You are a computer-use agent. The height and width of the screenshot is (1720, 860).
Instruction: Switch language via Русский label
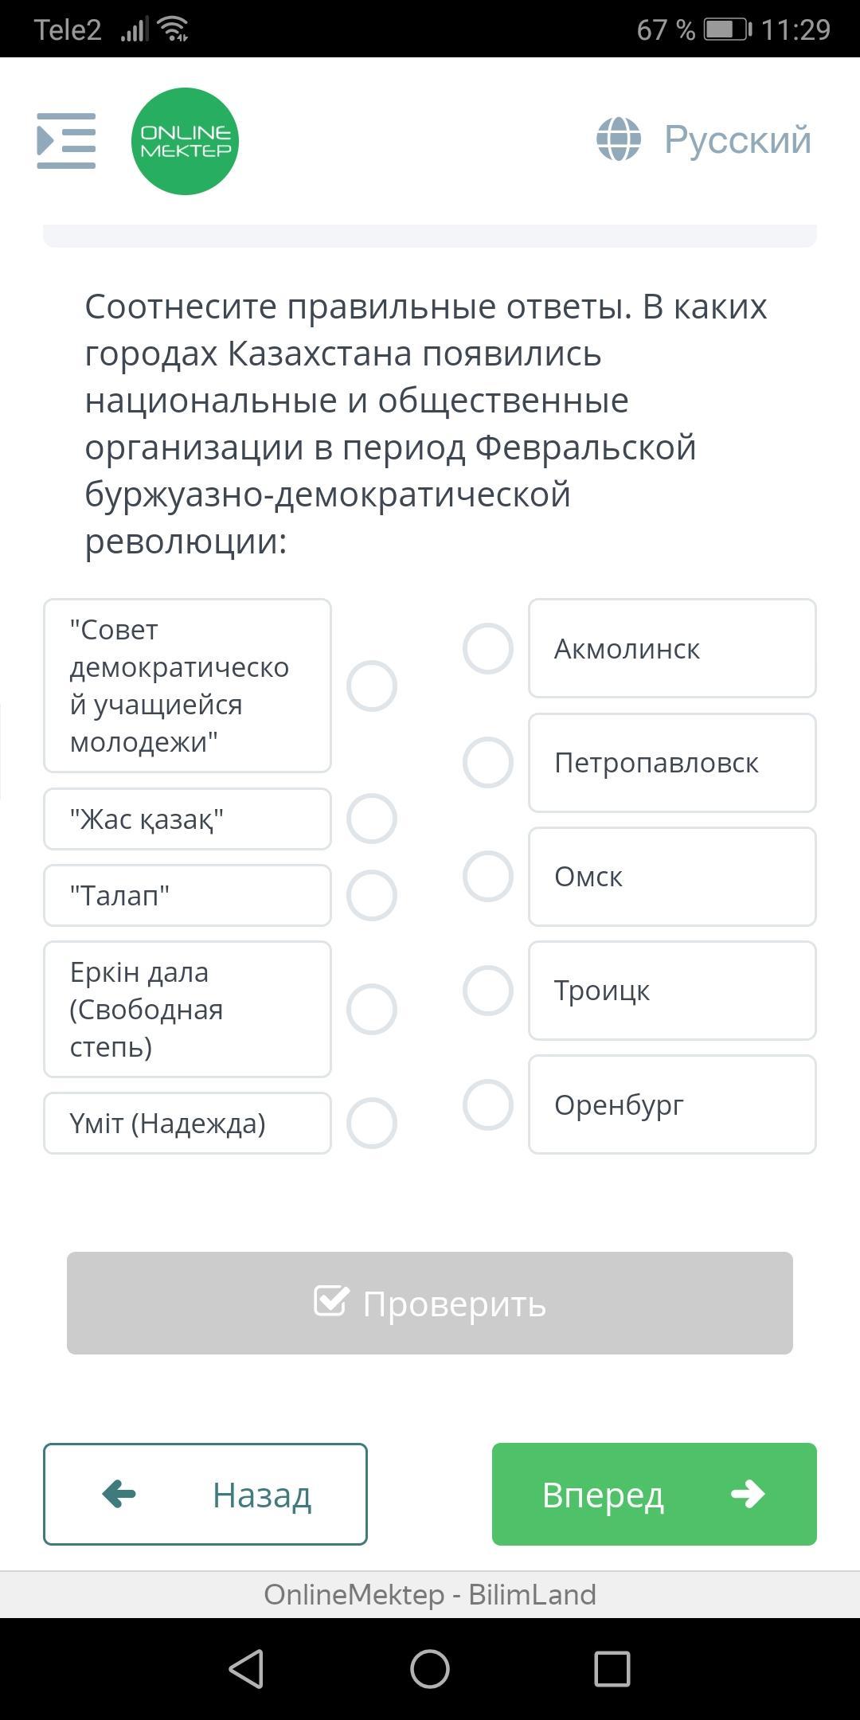tap(737, 140)
